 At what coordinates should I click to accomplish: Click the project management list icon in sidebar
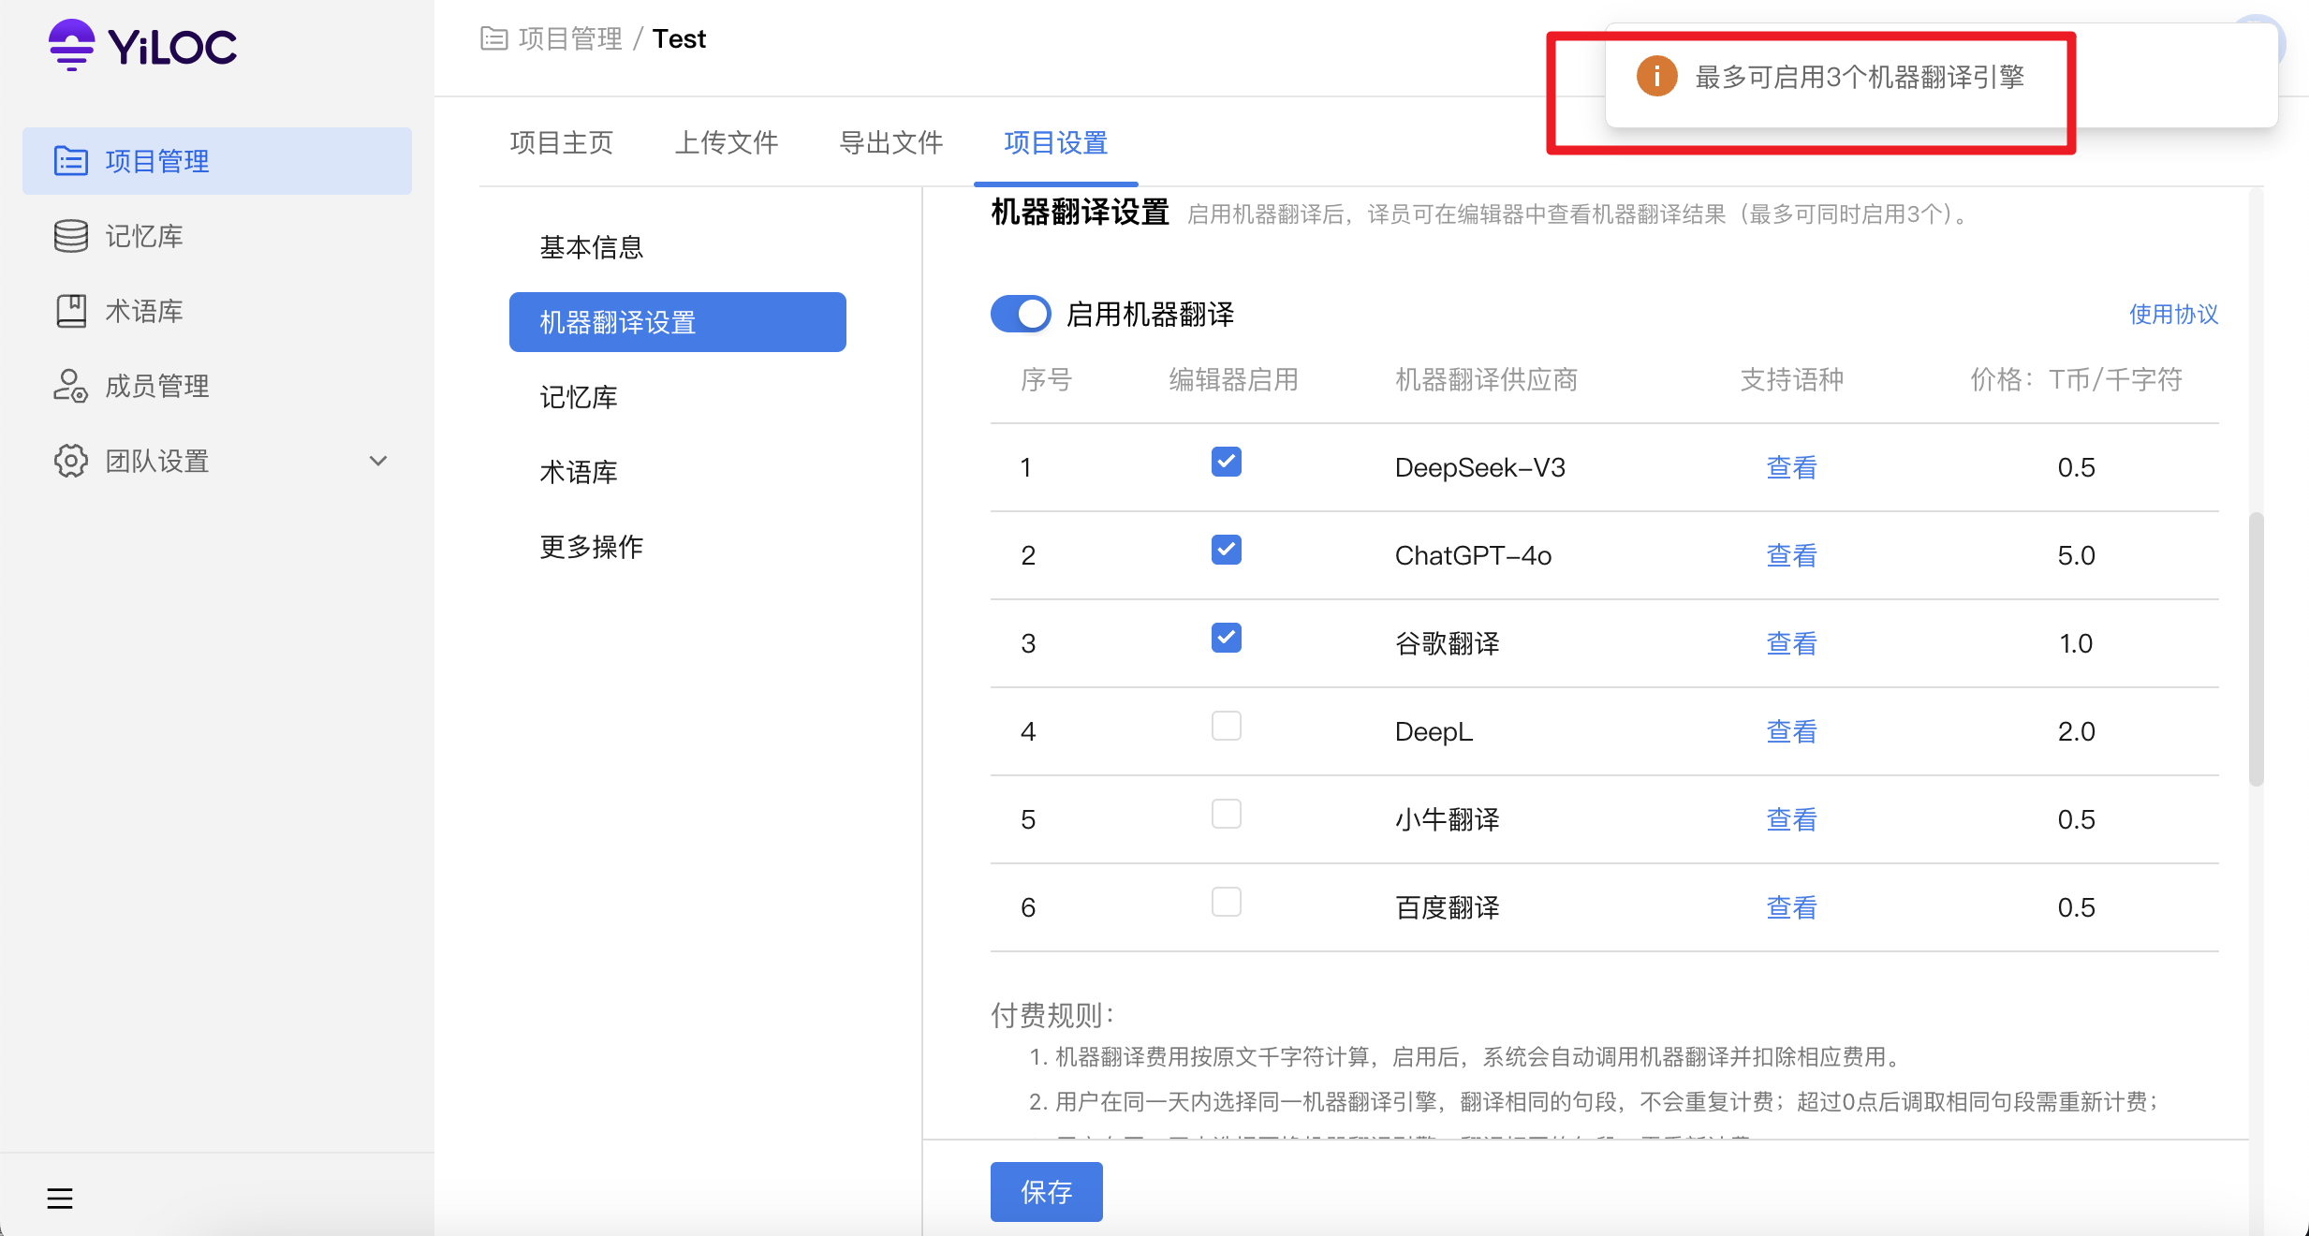point(71,161)
